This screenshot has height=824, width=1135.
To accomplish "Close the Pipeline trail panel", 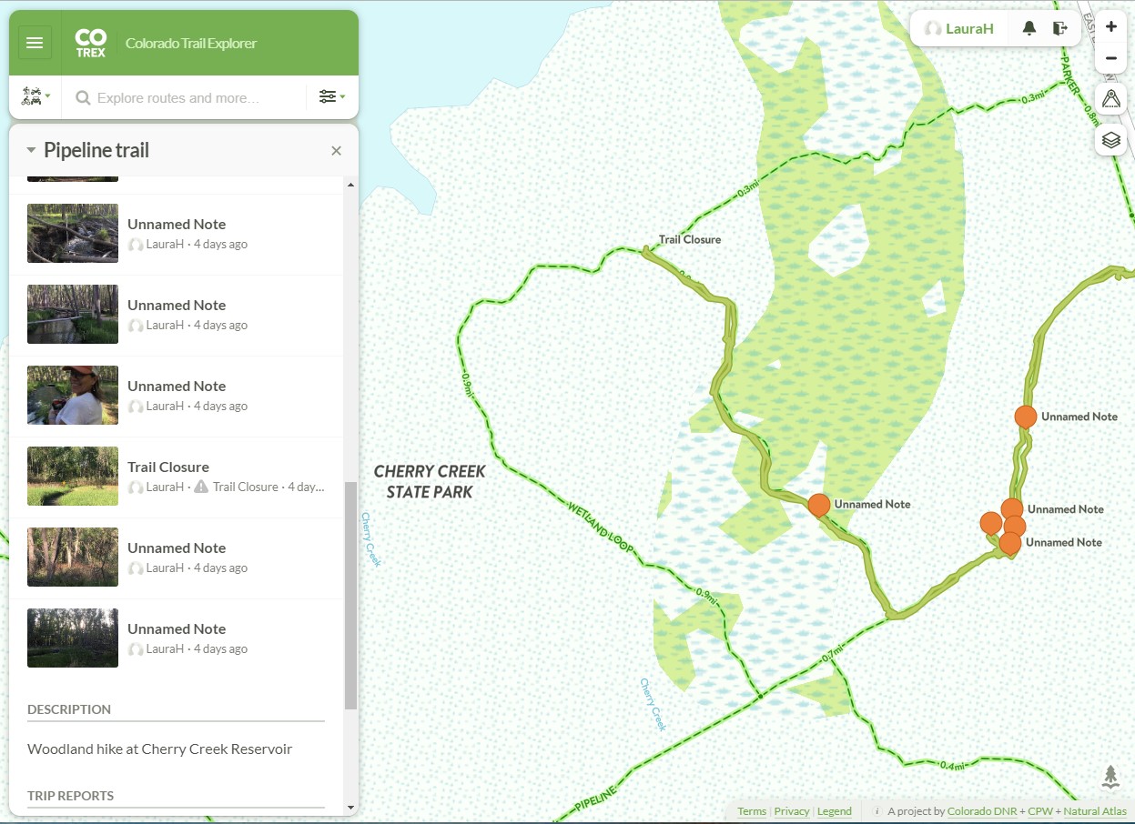I will pyautogui.click(x=336, y=151).
